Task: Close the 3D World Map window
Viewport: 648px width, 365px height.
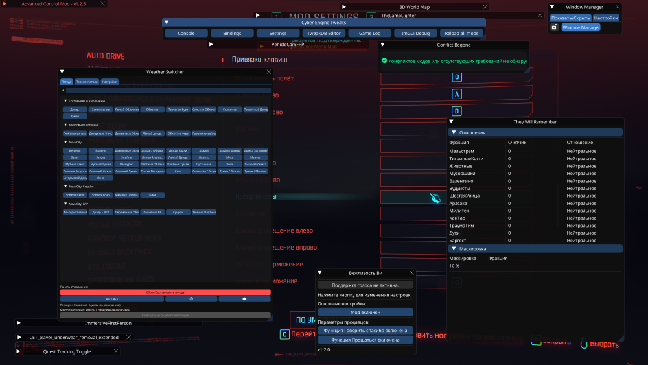Action: click(485, 7)
